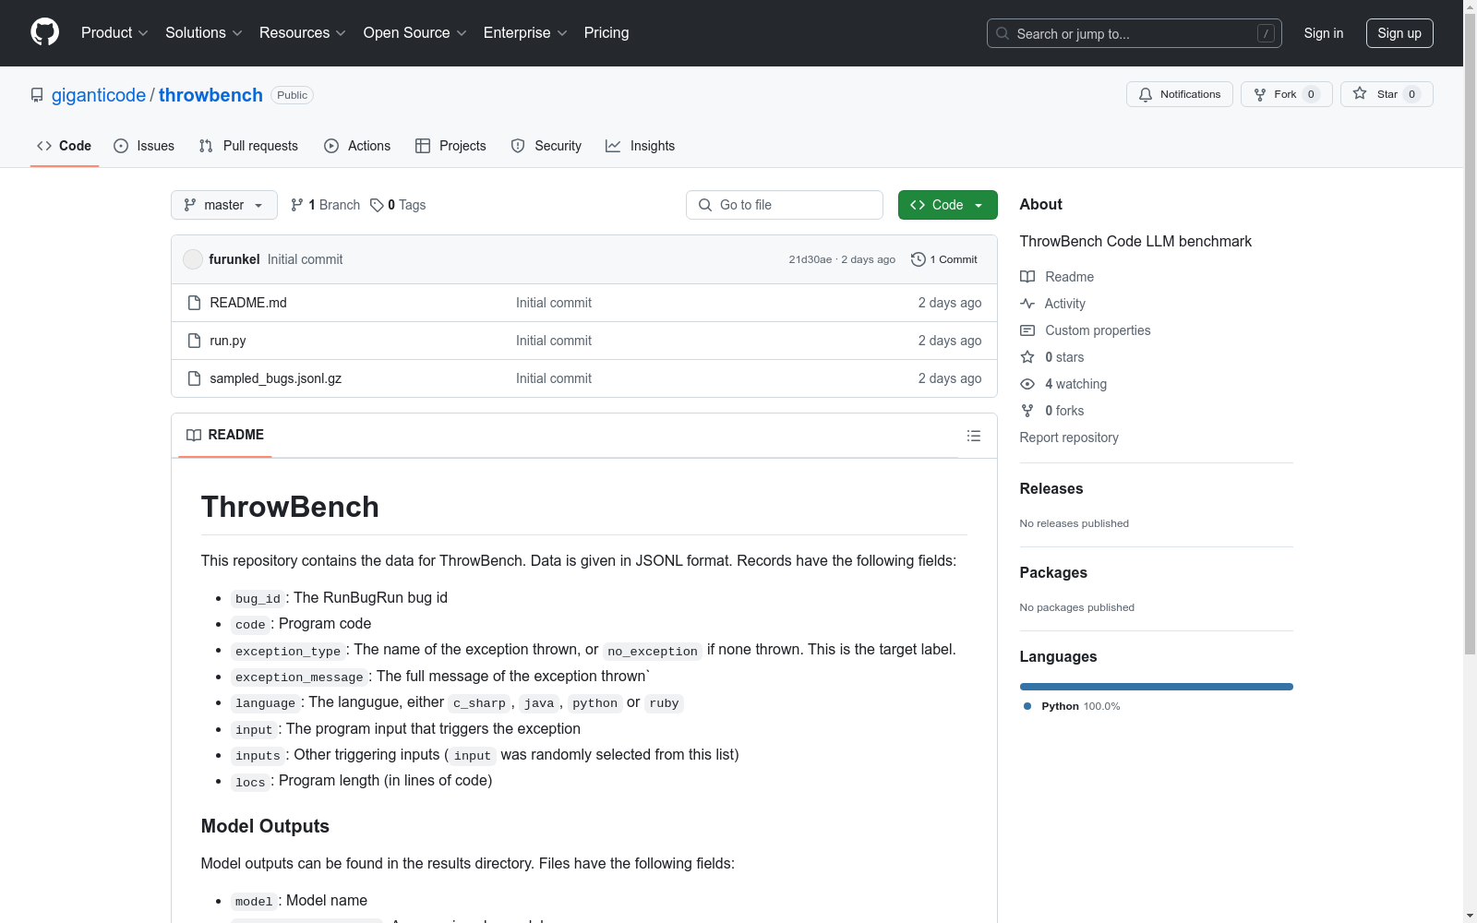Click the Go to file search field
Screen dimensions: 1477x923
coord(785,205)
